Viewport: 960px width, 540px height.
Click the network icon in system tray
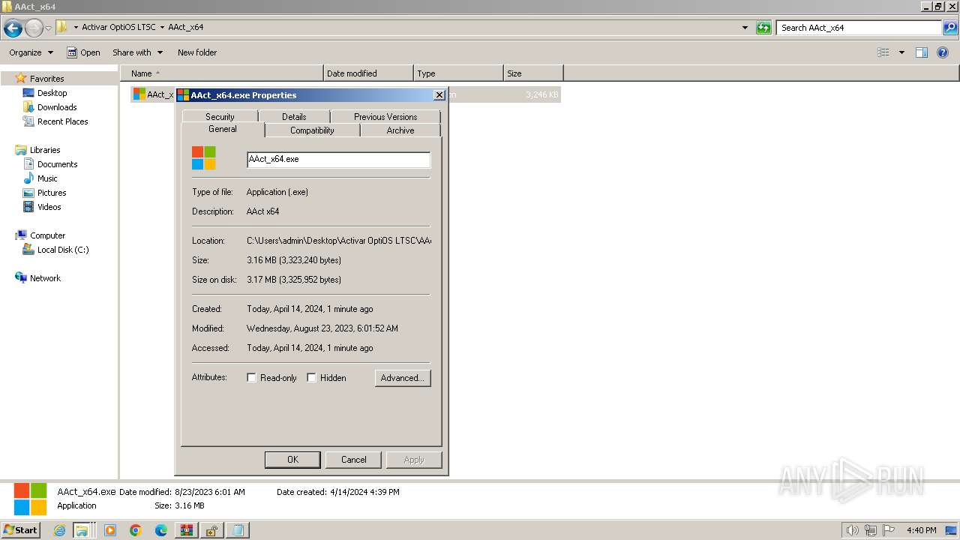(871, 530)
